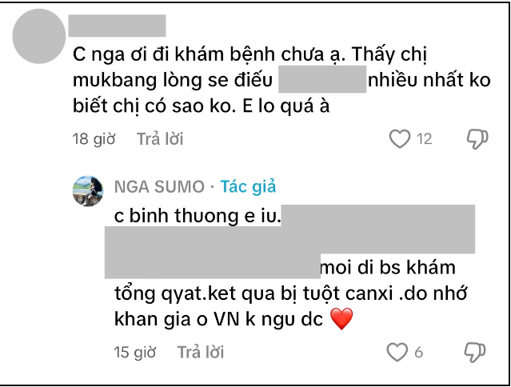This screenshot has height=387, width=511.
Task: Click the Tác giả author badge
Action: [x=249, y=186]
